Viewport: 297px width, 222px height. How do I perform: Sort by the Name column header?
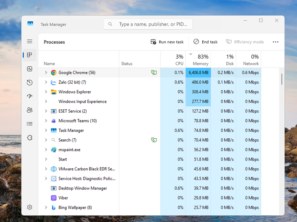point(79,59)
